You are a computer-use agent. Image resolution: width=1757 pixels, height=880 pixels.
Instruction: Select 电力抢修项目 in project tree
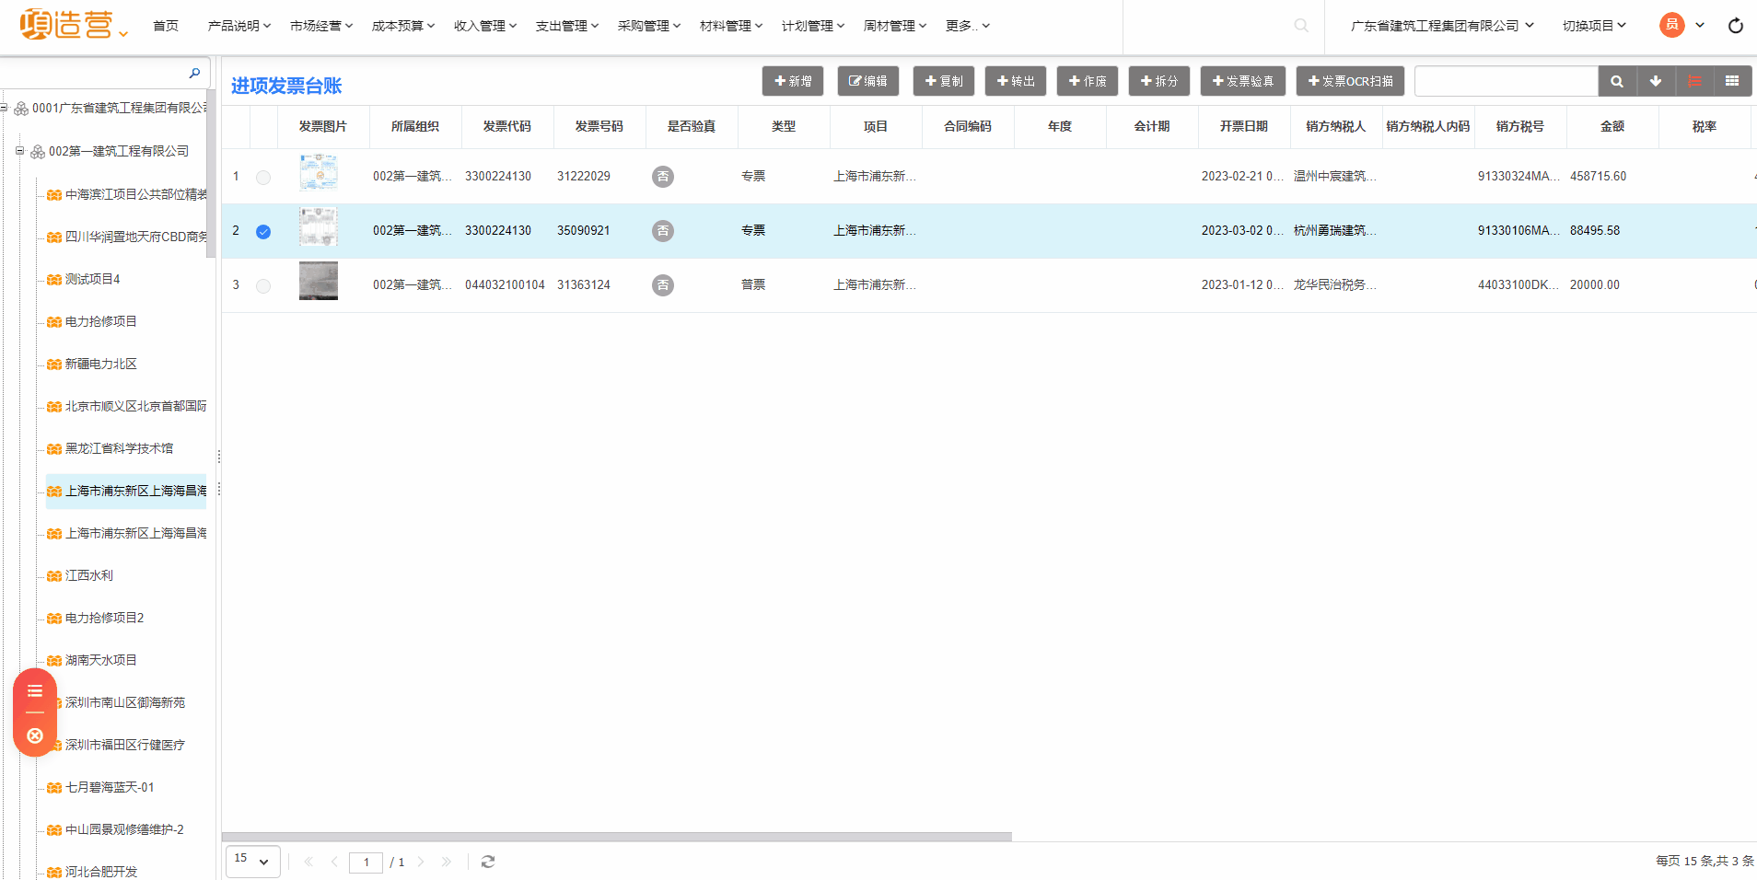point(101,322)
